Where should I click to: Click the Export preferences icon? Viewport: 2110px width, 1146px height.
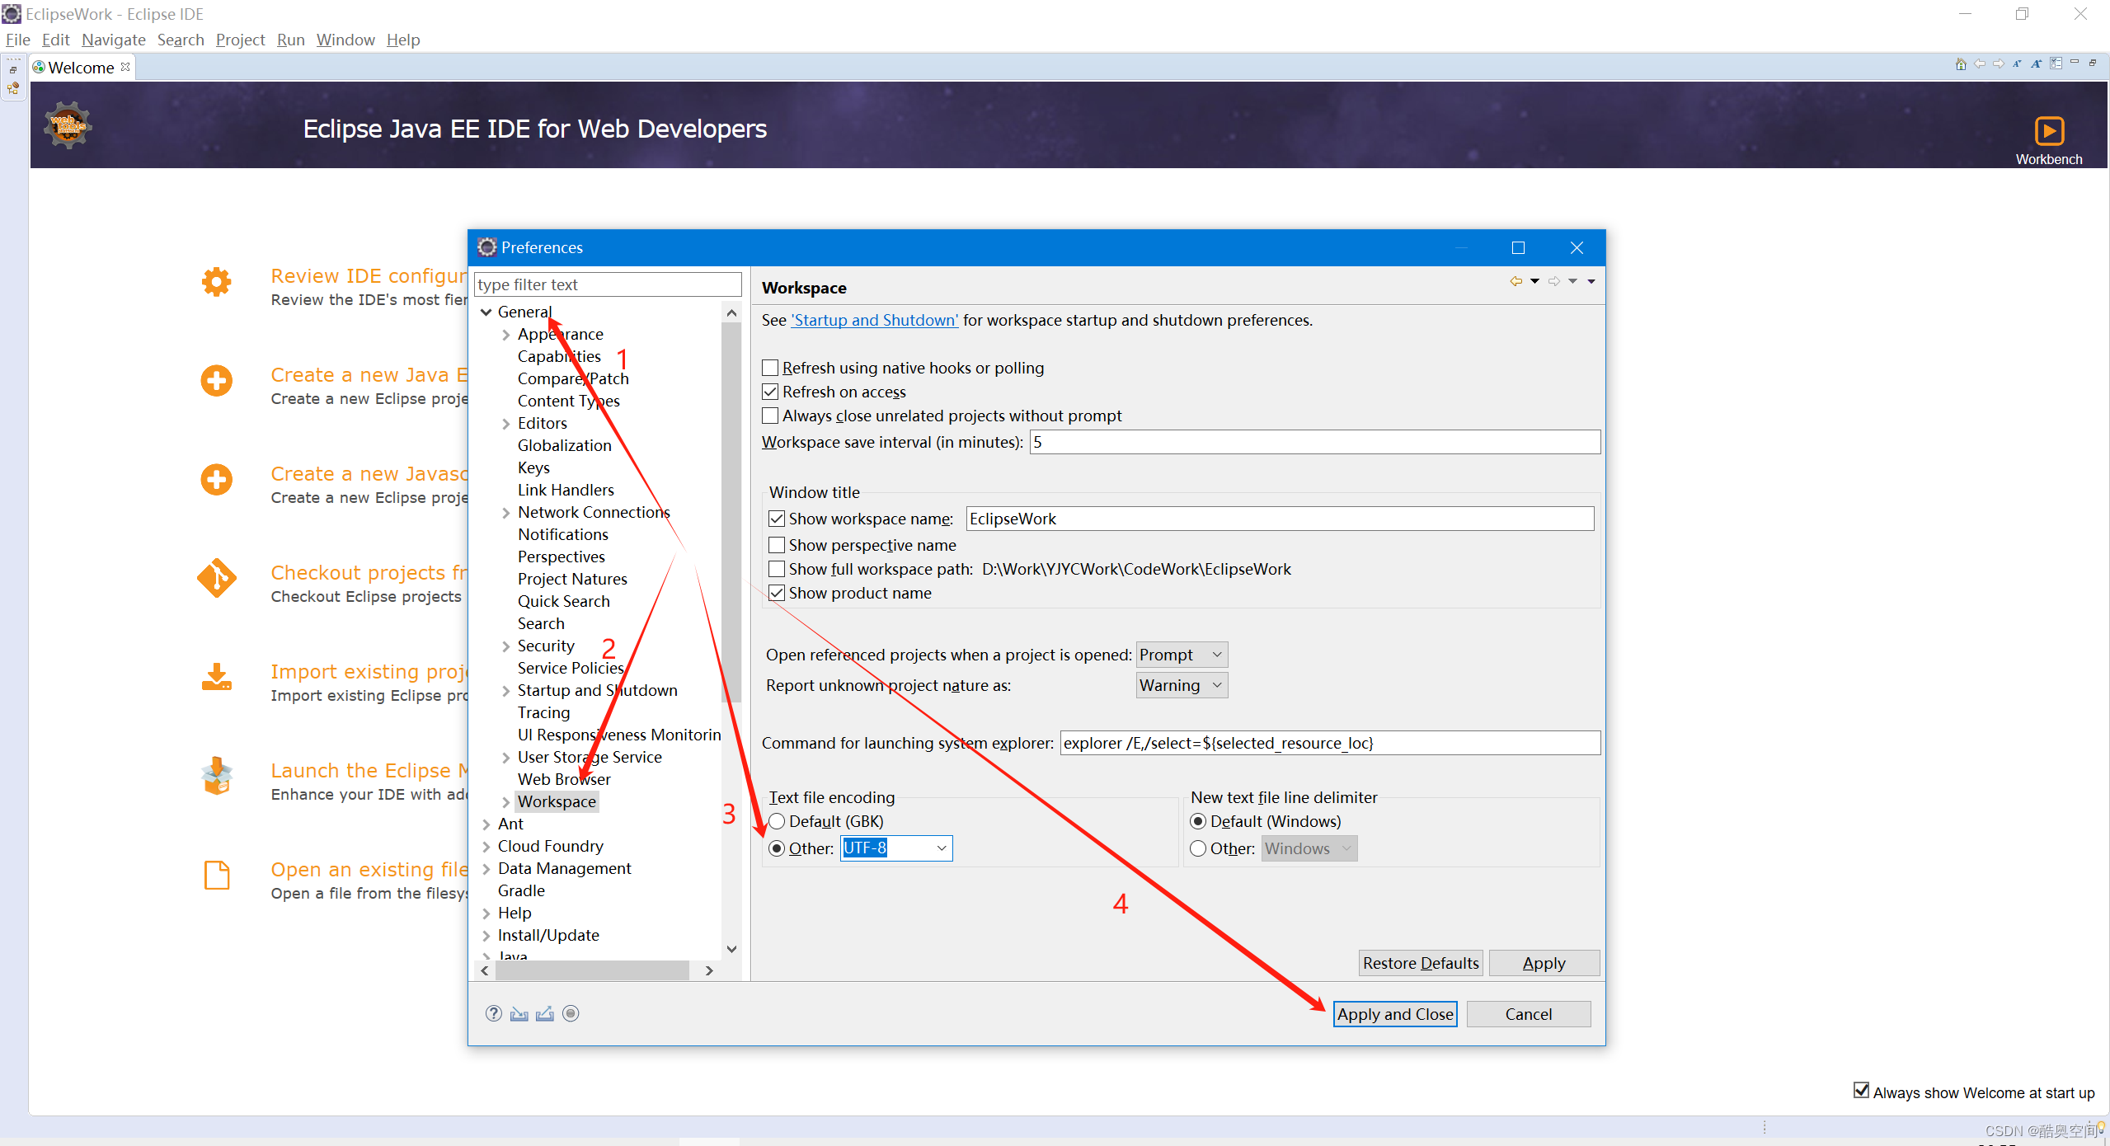coord(545,1013)
